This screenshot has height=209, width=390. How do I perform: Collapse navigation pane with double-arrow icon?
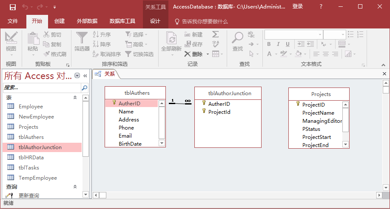(x=85, y=76)
